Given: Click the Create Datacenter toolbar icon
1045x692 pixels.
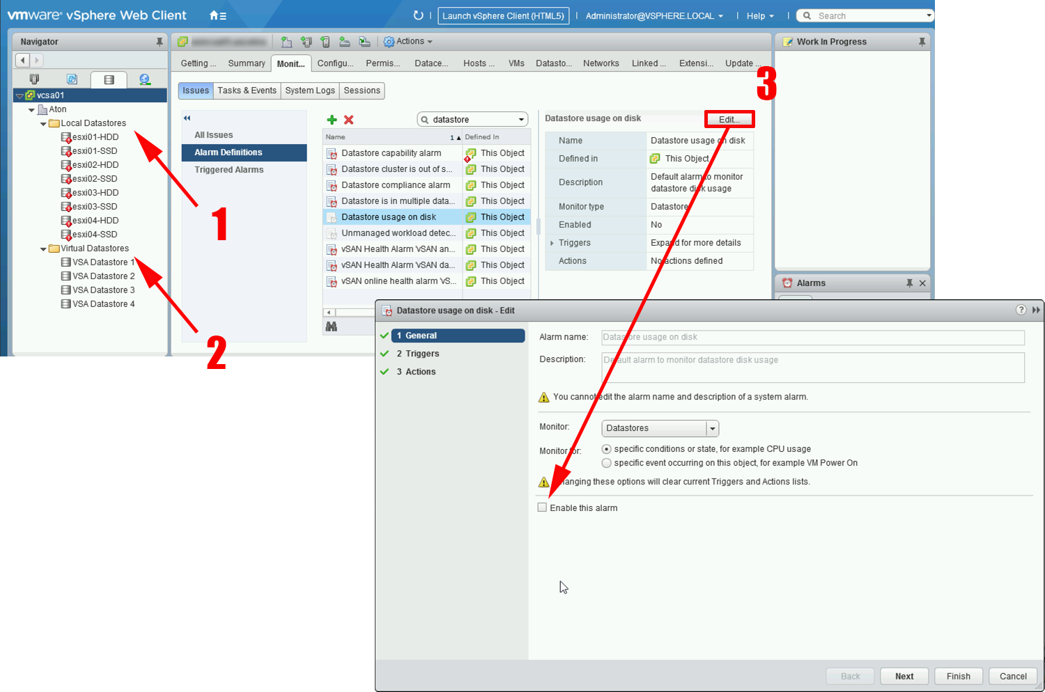Looking at the screenshot, I should pos(286,42).
